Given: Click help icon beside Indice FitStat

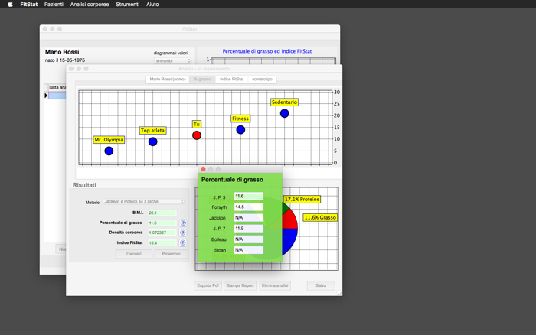Looking at the screenshot, I should point(183,242).
